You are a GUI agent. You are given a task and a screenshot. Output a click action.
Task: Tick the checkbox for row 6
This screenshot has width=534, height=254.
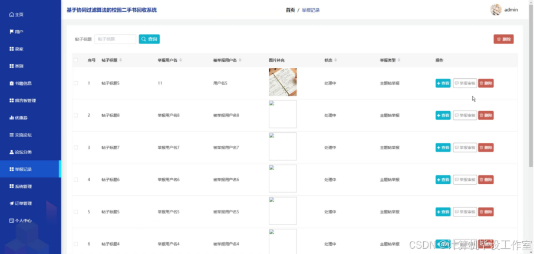coord(75,244)
